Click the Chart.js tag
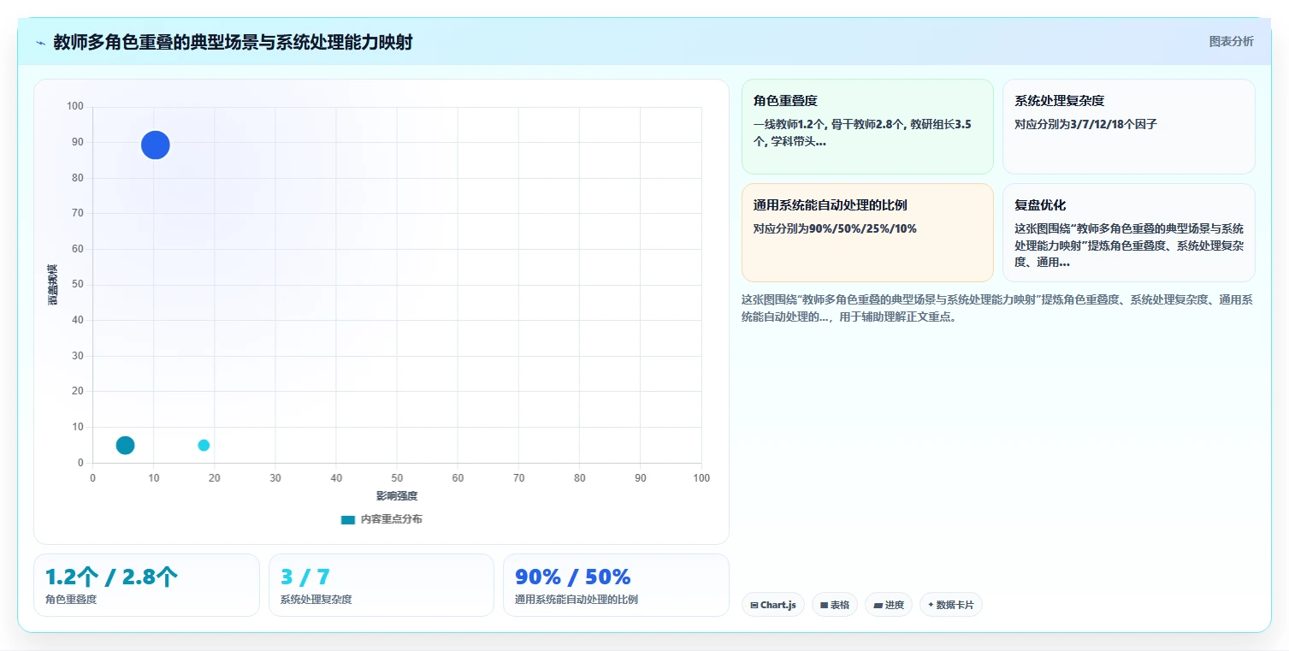1289x651 pixels. pos(772,605)
